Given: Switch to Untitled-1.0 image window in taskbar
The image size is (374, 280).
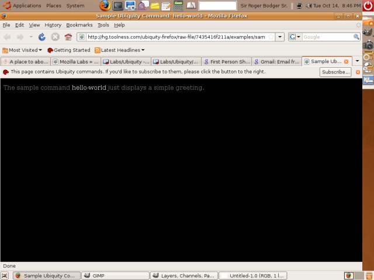Looking at the screenshot, I should click(253, 276).
